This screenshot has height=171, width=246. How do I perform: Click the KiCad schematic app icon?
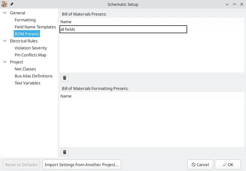tap(4, 4)
